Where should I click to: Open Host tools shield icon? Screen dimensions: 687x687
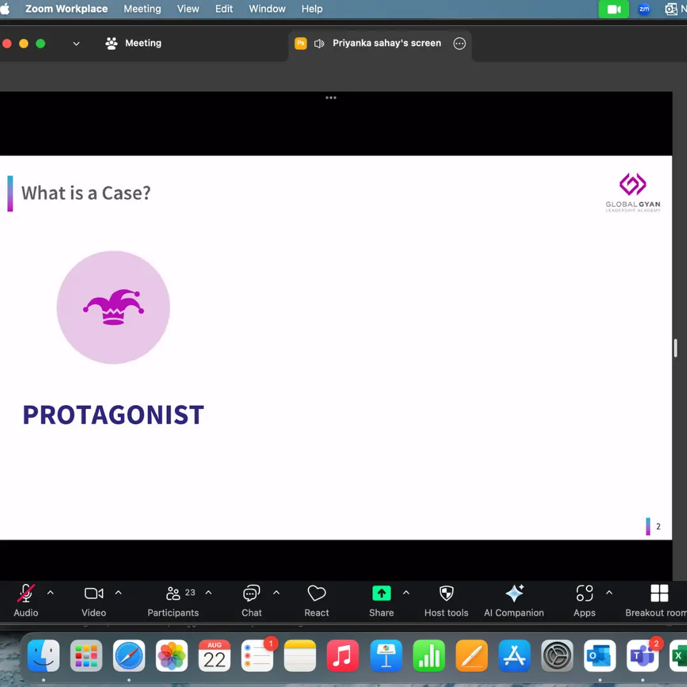[446, 600]
